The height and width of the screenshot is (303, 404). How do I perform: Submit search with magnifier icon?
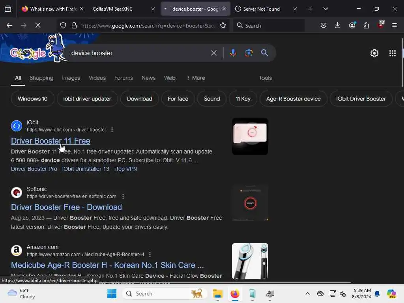[264, 53]
